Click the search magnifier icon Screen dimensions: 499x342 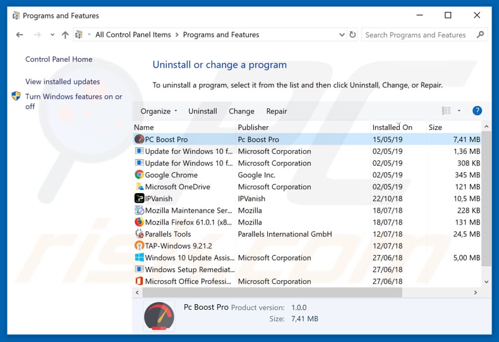tap(480, 34)
